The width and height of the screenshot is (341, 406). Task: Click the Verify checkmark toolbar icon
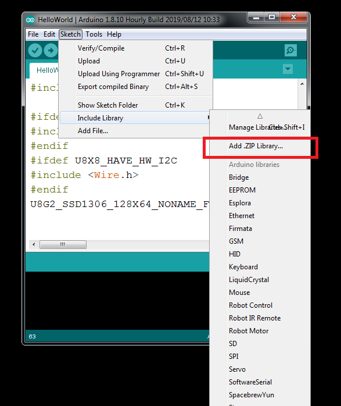click(35, 50)
